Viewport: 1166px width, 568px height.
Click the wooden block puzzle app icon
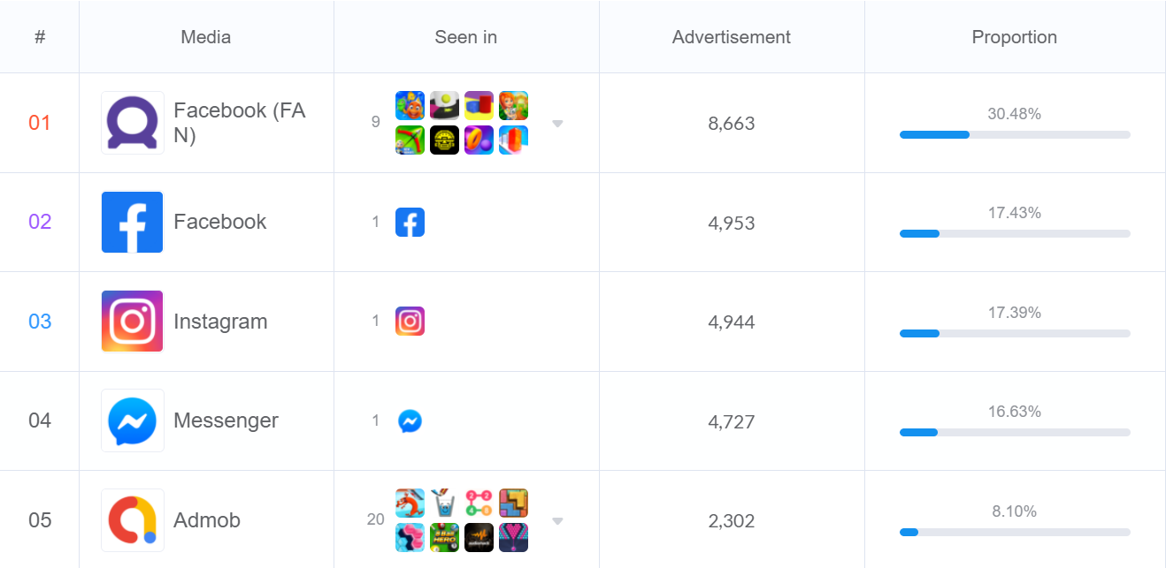coord(513,504)
